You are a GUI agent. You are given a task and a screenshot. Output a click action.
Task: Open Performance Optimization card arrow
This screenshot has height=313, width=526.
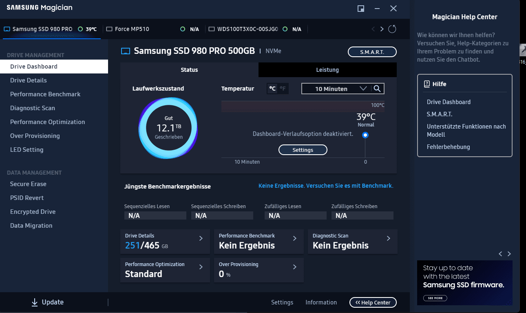click(x=201, y=267)
